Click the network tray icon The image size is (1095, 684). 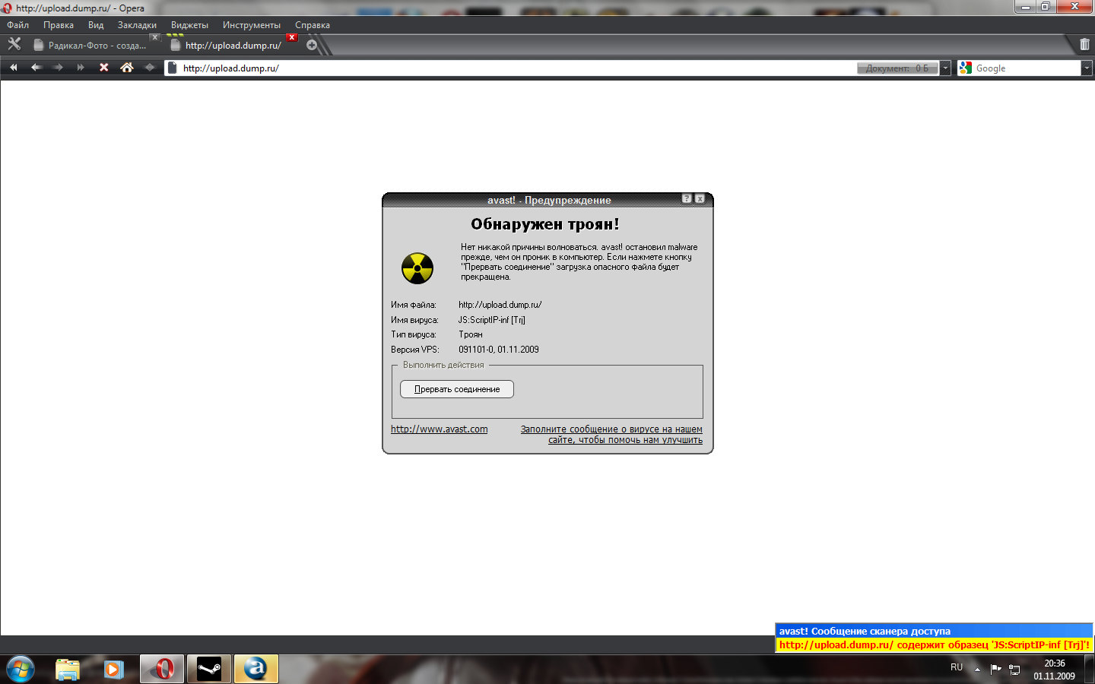(1014, 669)
